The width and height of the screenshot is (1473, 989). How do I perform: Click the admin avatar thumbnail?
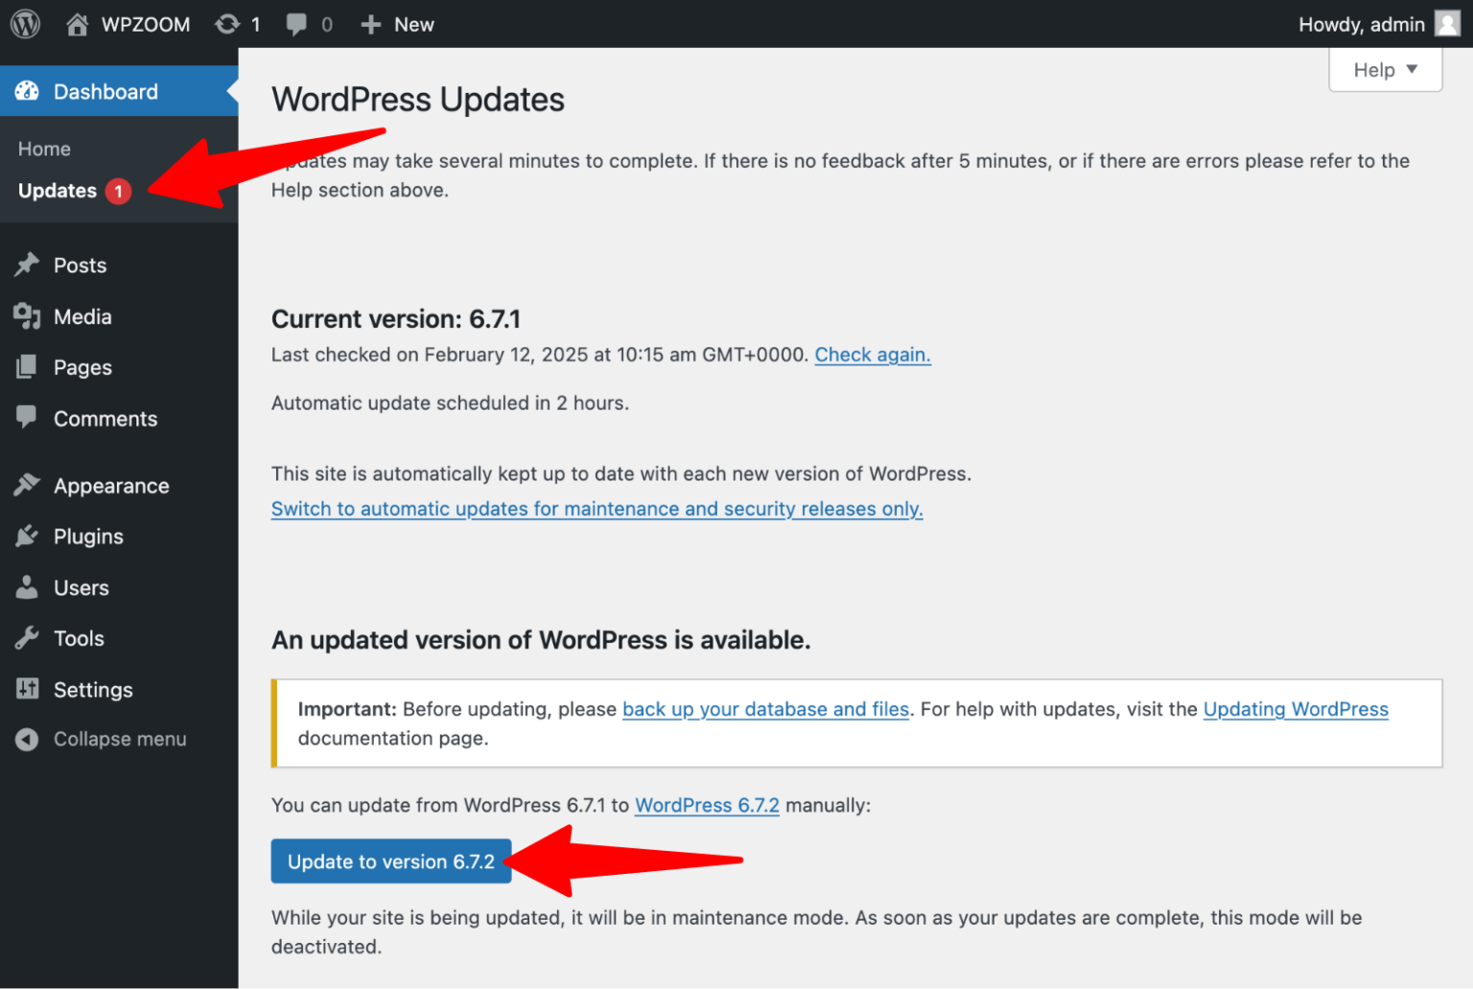[x=1446, y=24]
